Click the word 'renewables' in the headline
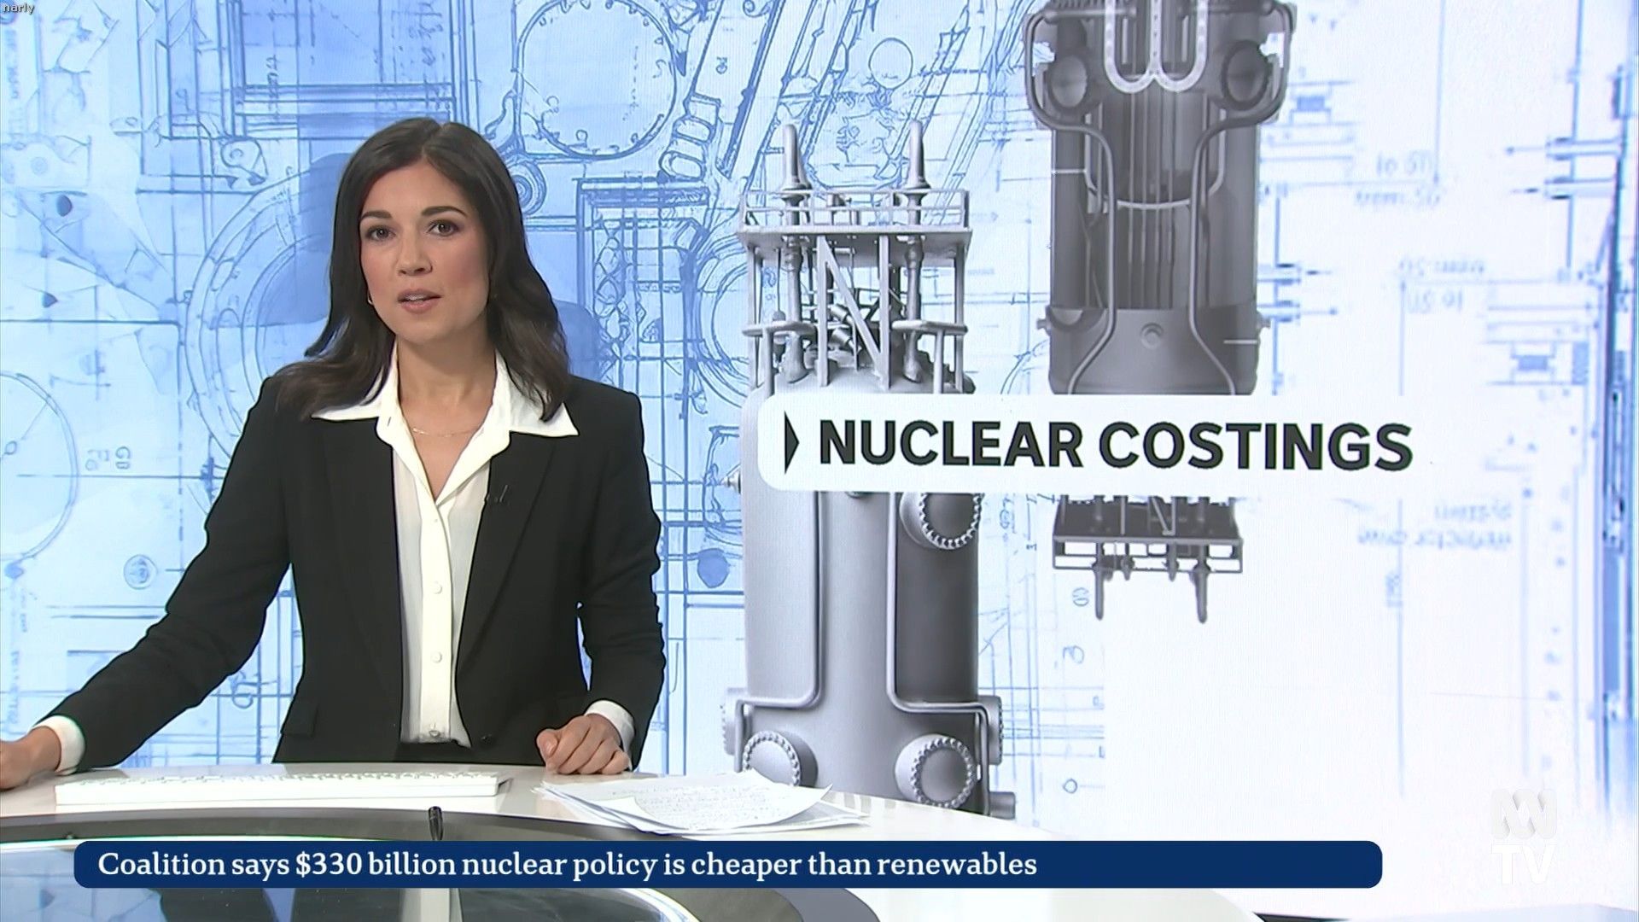 click(957, 865)
